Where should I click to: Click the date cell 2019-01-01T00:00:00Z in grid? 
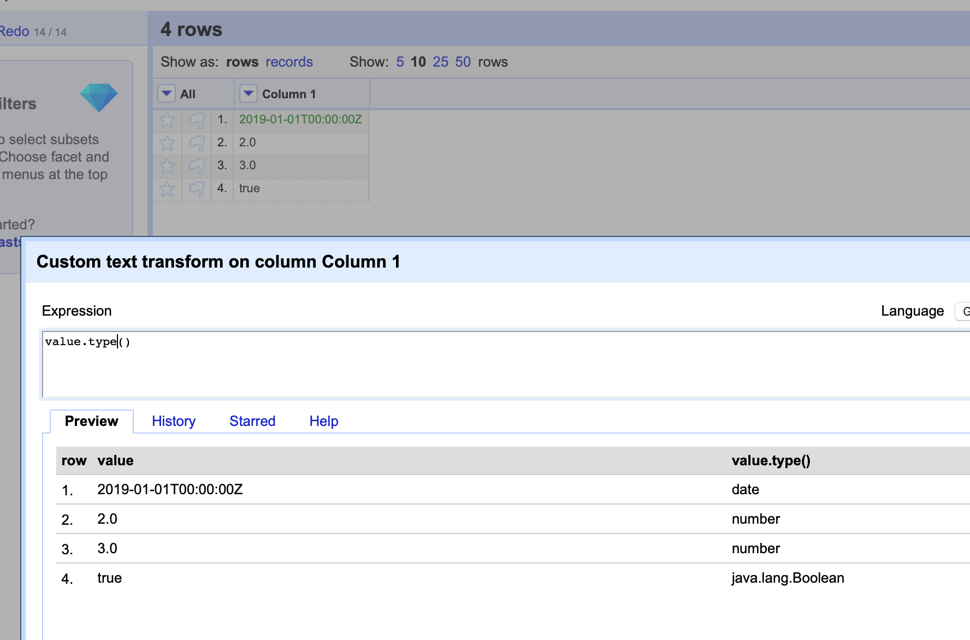pyautogui.click(x=300, y=119)
